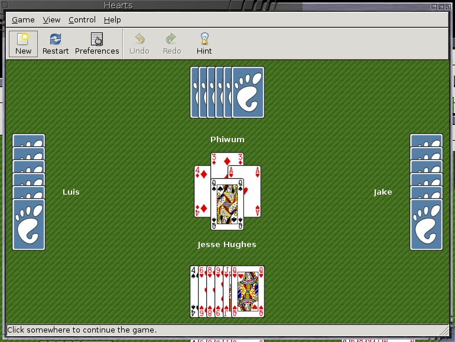Open the Control menu
The height and width of the screenshot is (342, 455).
tap(82, 19)
